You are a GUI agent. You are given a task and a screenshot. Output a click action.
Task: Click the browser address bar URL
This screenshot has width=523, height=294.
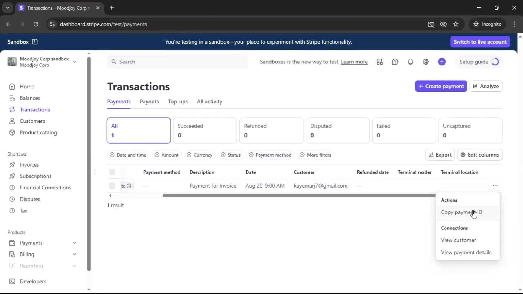tap(103, 24)
